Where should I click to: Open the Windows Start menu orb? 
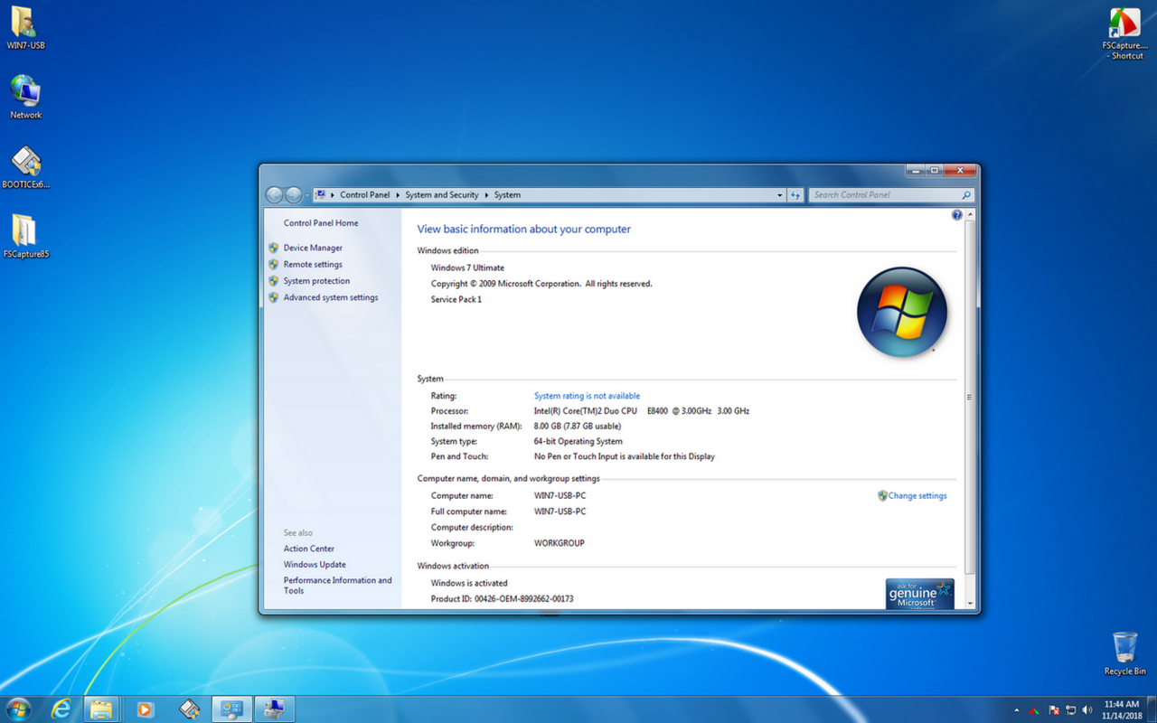[18, 709]
